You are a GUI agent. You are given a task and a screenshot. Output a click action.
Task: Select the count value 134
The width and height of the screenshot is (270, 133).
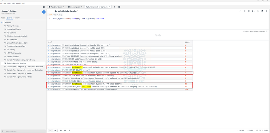pyautogui.click(x=187, y=89)
